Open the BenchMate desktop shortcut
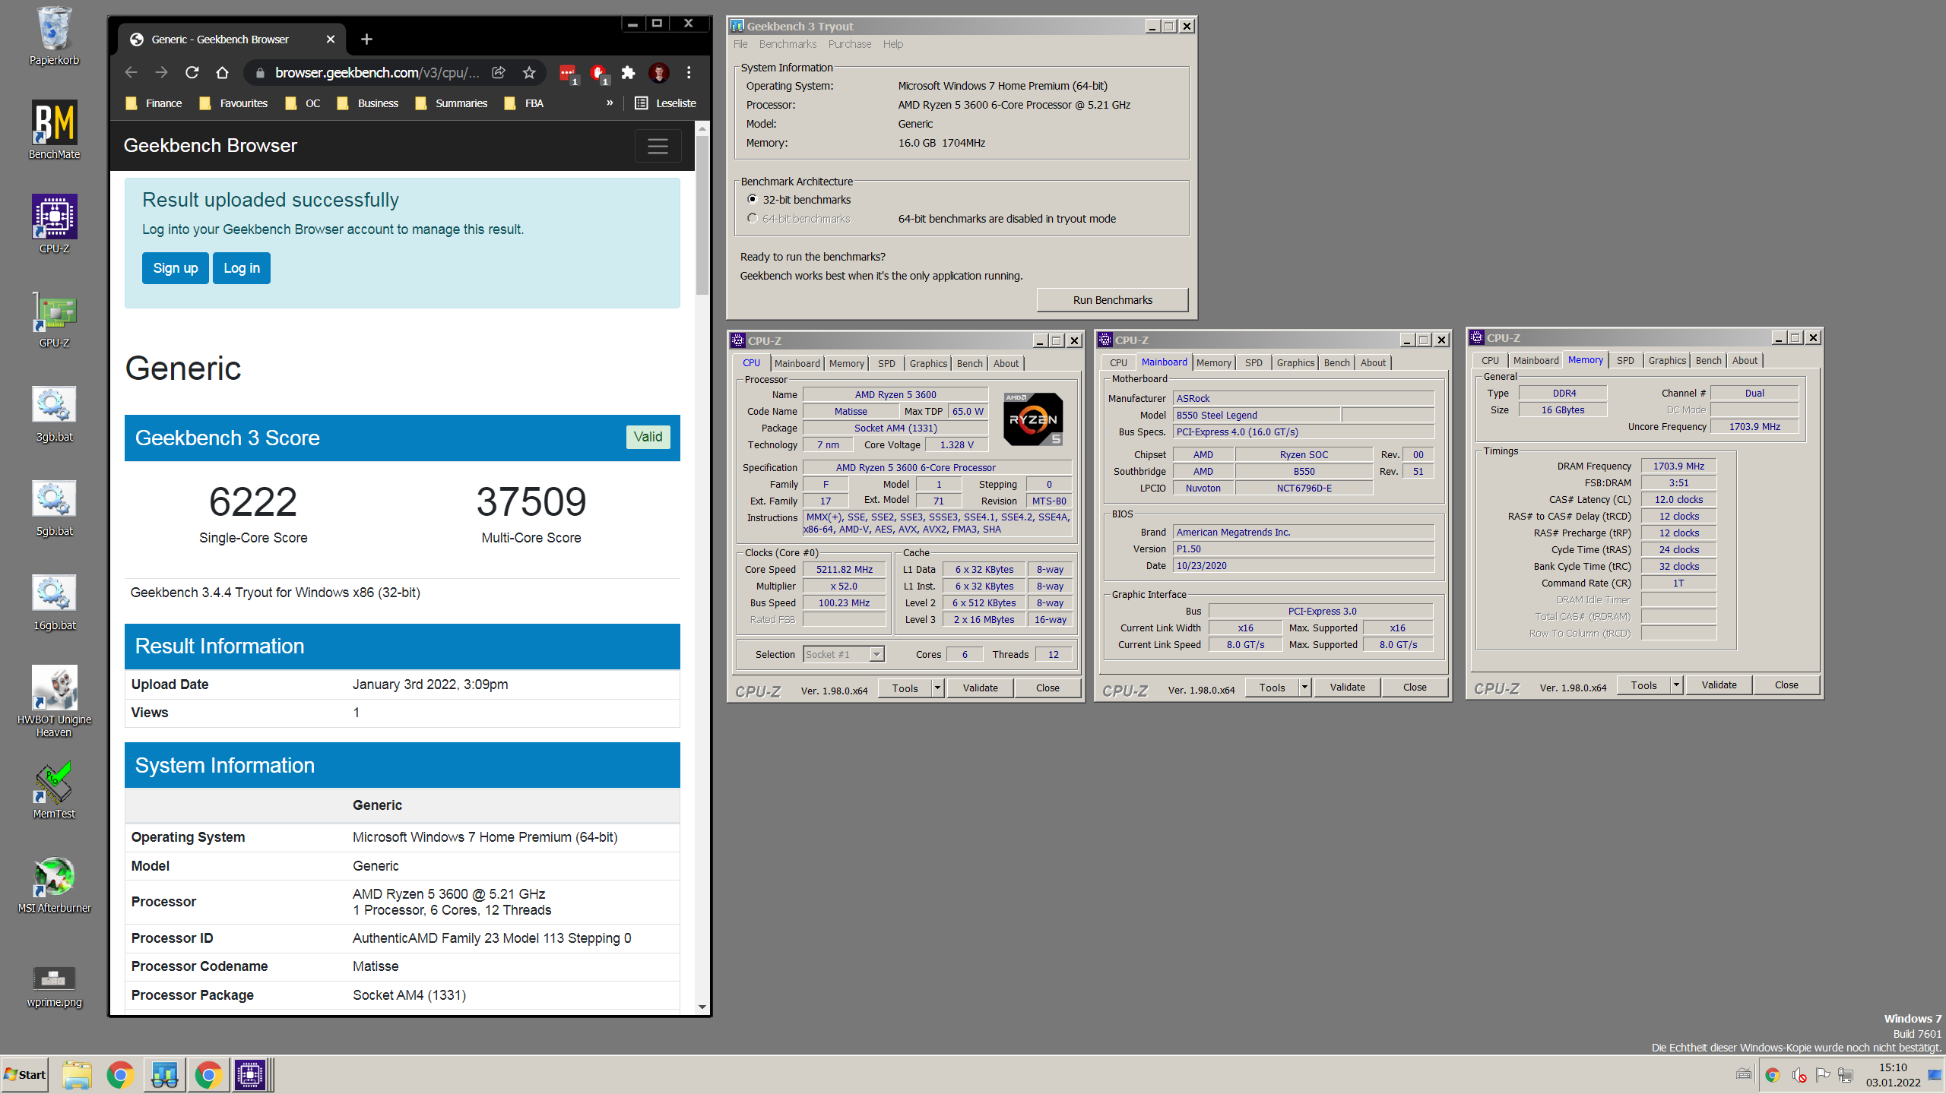 [54, 130]
